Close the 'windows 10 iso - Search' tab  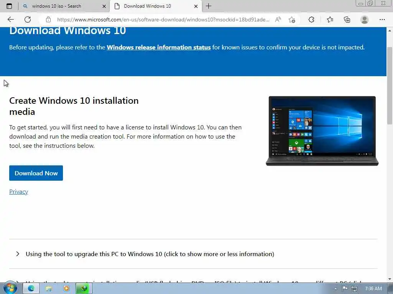104,6
